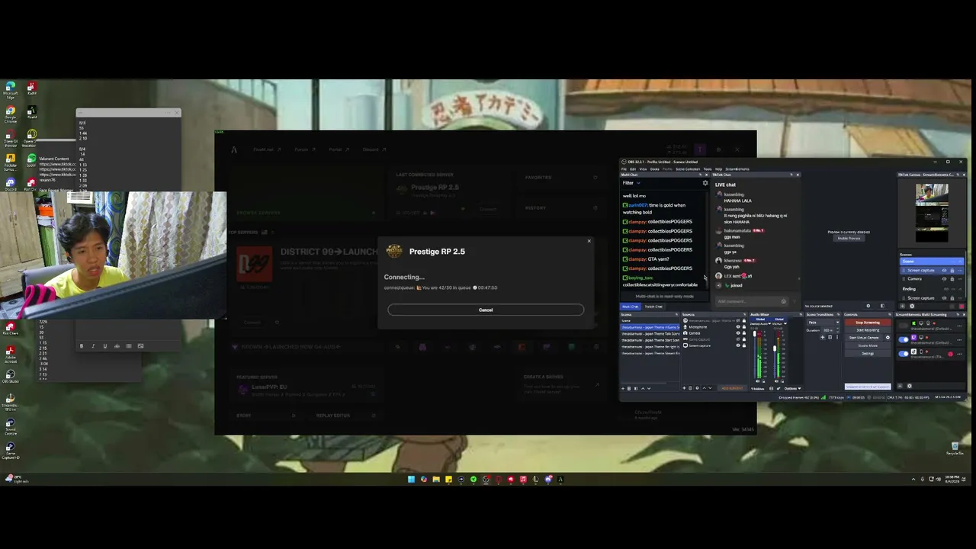976x549 pixels.
Task: Click Enable Preview in OBS
Action: 849,238
